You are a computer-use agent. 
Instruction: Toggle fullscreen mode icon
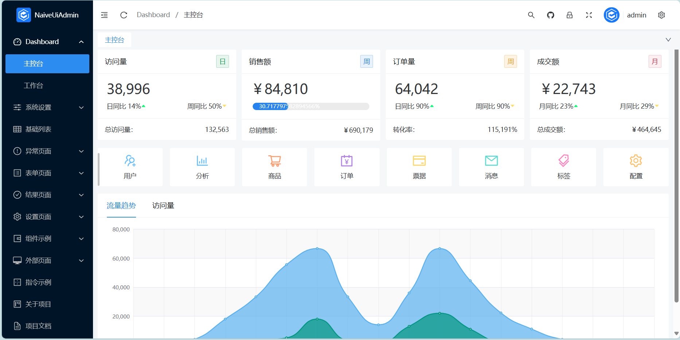pyautogui.click(x=589, y=15)
